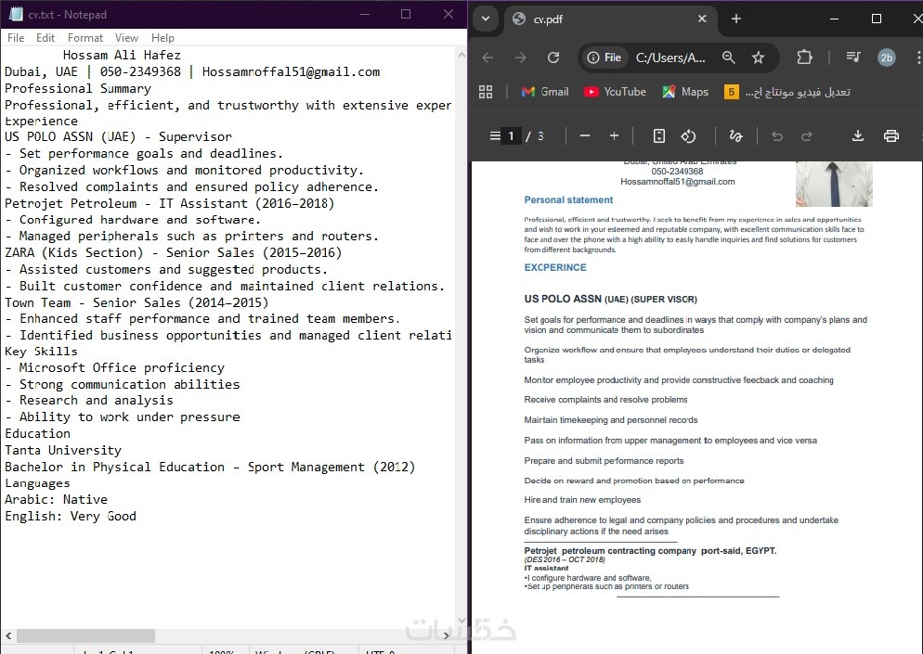Open a new browser tab
The height and width of the screenshot is (654, 923).
click(735, 19)
